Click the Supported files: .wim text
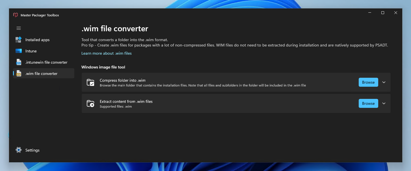 [x=116, y=106]
